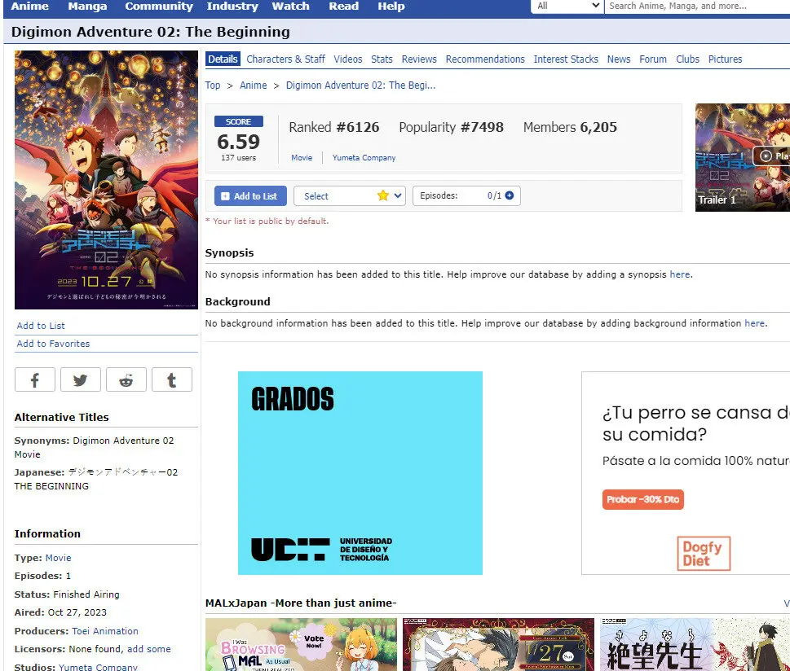
Task: Open the Watch menu
Action: click(291, 6)
